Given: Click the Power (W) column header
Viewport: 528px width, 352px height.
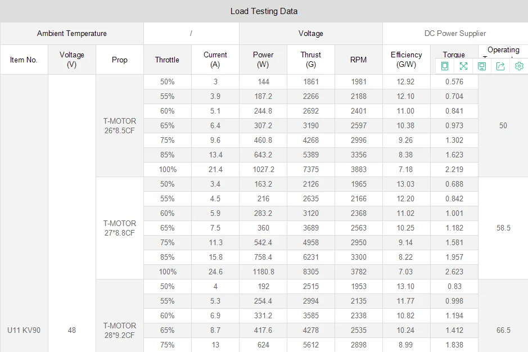Looking at the screenshot, I should (x=263, y=60).
